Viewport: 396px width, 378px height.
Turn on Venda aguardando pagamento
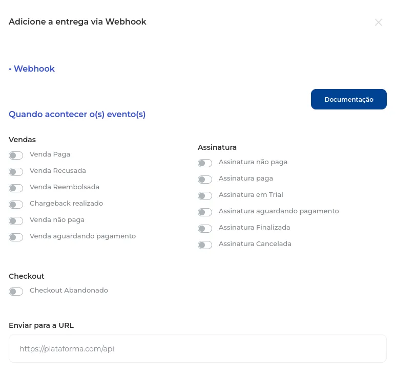click(x=16, y=237)
